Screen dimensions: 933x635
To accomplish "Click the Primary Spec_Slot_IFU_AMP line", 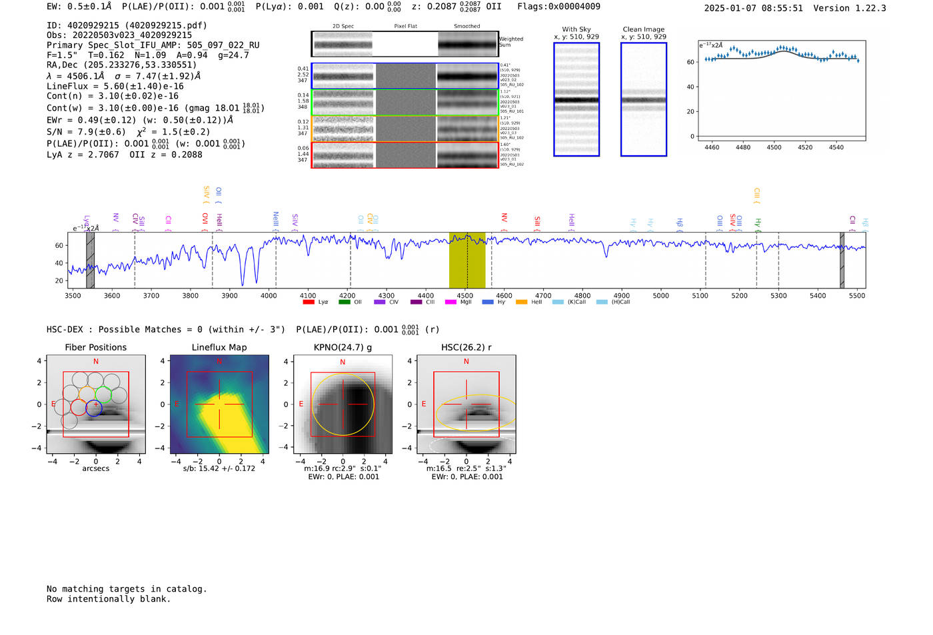I will [153, 45].
